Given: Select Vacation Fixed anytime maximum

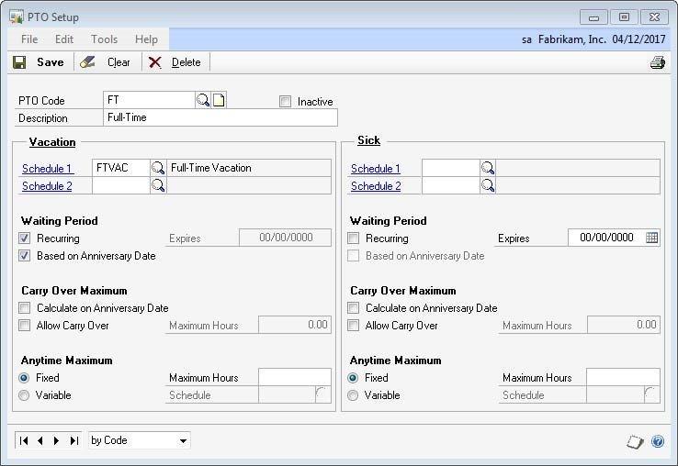Looking at the screenshot, I should [24, 378].
